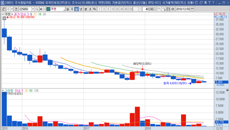
Task: Click stock code field 225650
Action: (25, 9)
